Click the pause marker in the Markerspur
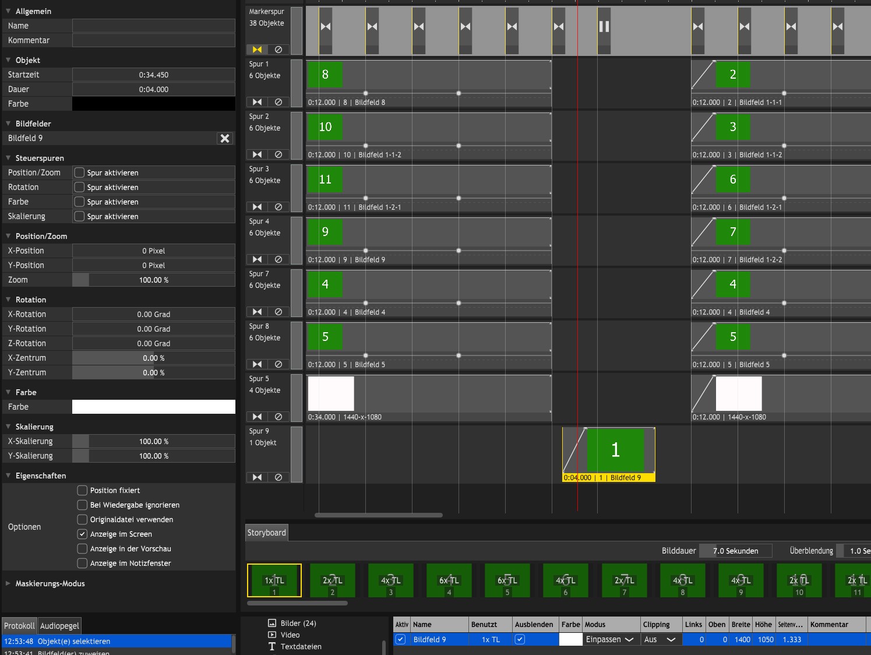This screenshot has height=655, width=871. (x=604, y=26)
